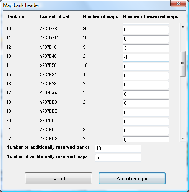The width and height of the screenshot is (189, 192).
Task: Click bank 17 reserved maps input
Action: click(x=146, y=94)
